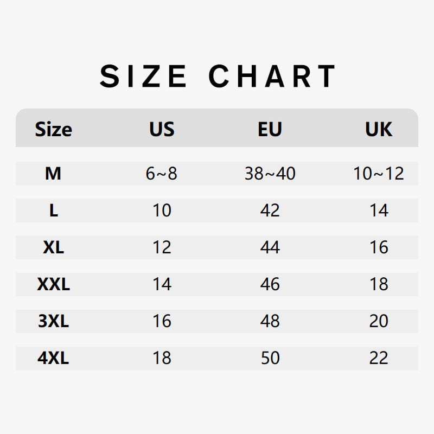Select the Size column header

53,129
